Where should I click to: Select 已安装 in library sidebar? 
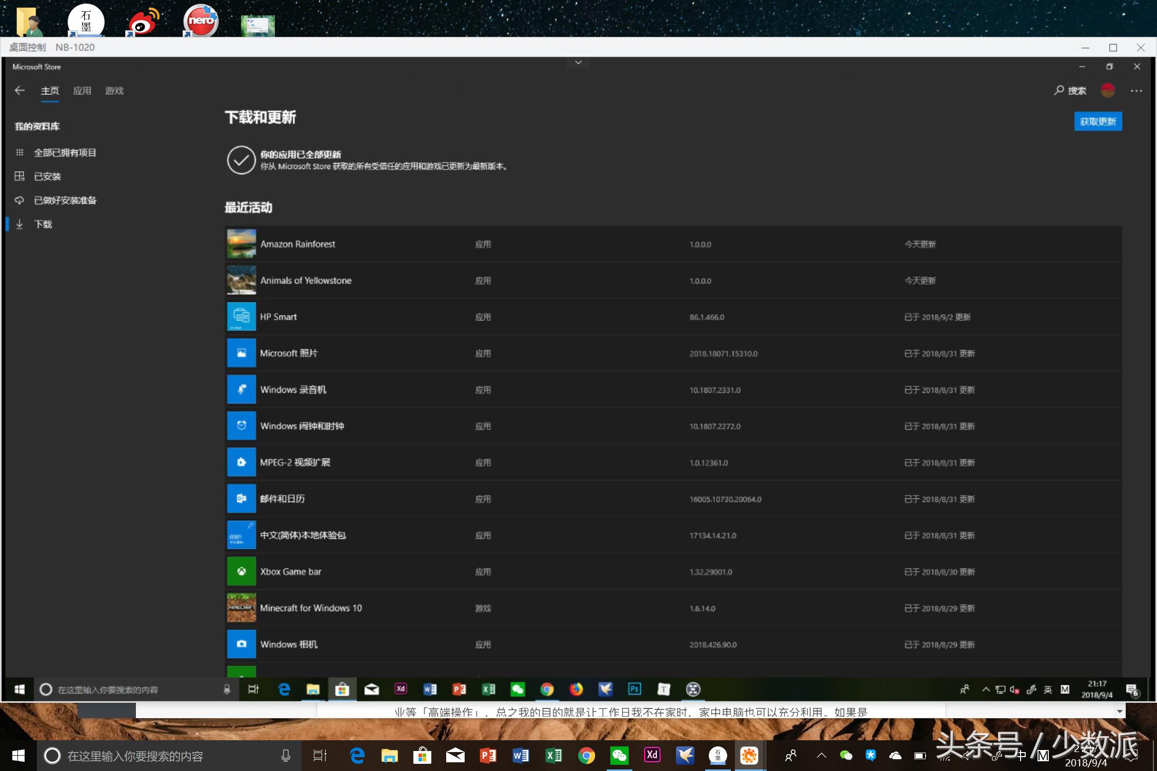click(47, 176)
